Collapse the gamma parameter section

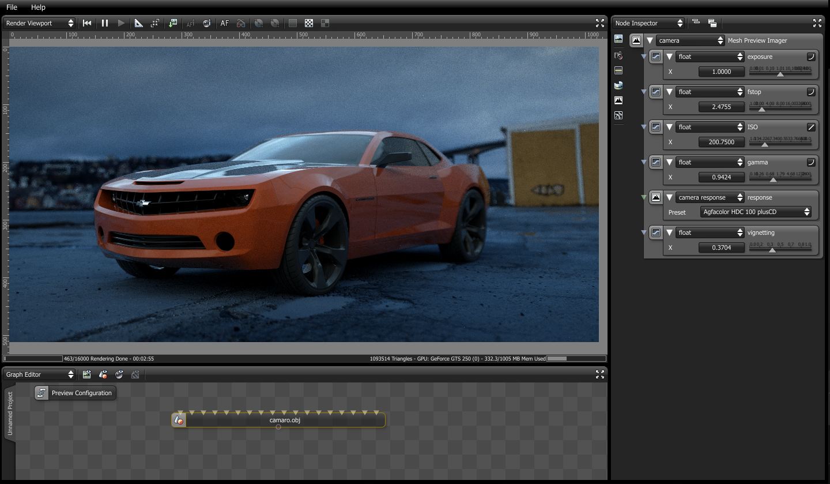point(669,162)
